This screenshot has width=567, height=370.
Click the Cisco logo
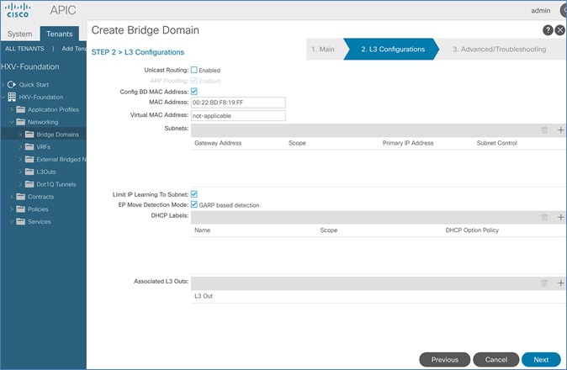18,11
